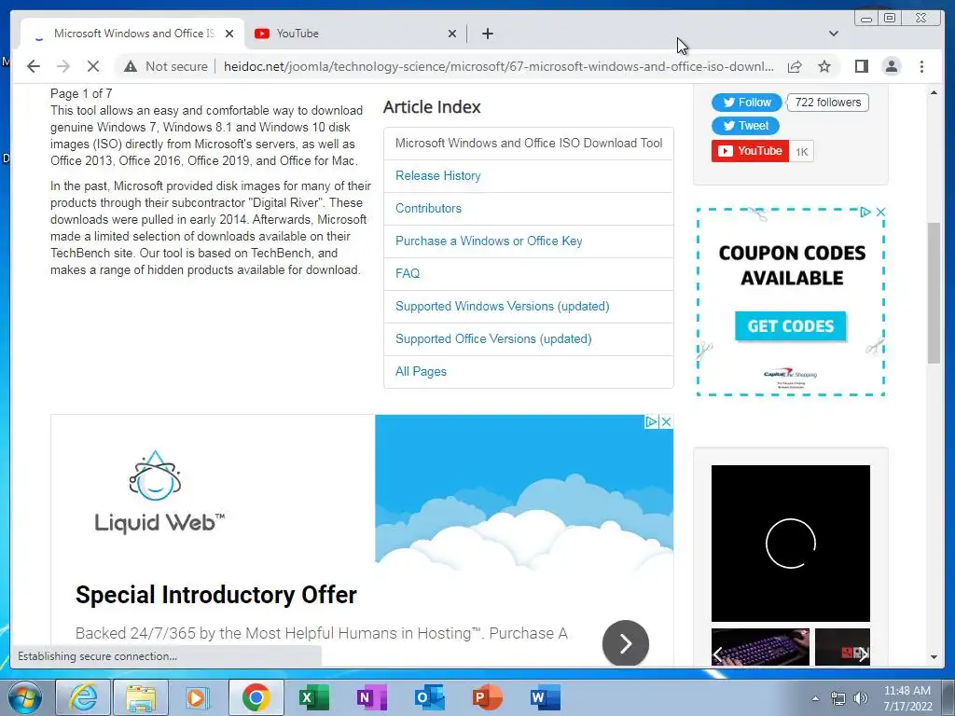The height and width of the screenshot is (716, 955).
Task: Select Microsoft Windows and Office ISO Download Tool entry
Action: (x=529, y=143)
